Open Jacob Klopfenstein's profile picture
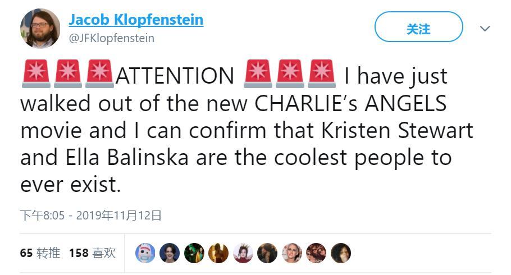 coord(40,29)
